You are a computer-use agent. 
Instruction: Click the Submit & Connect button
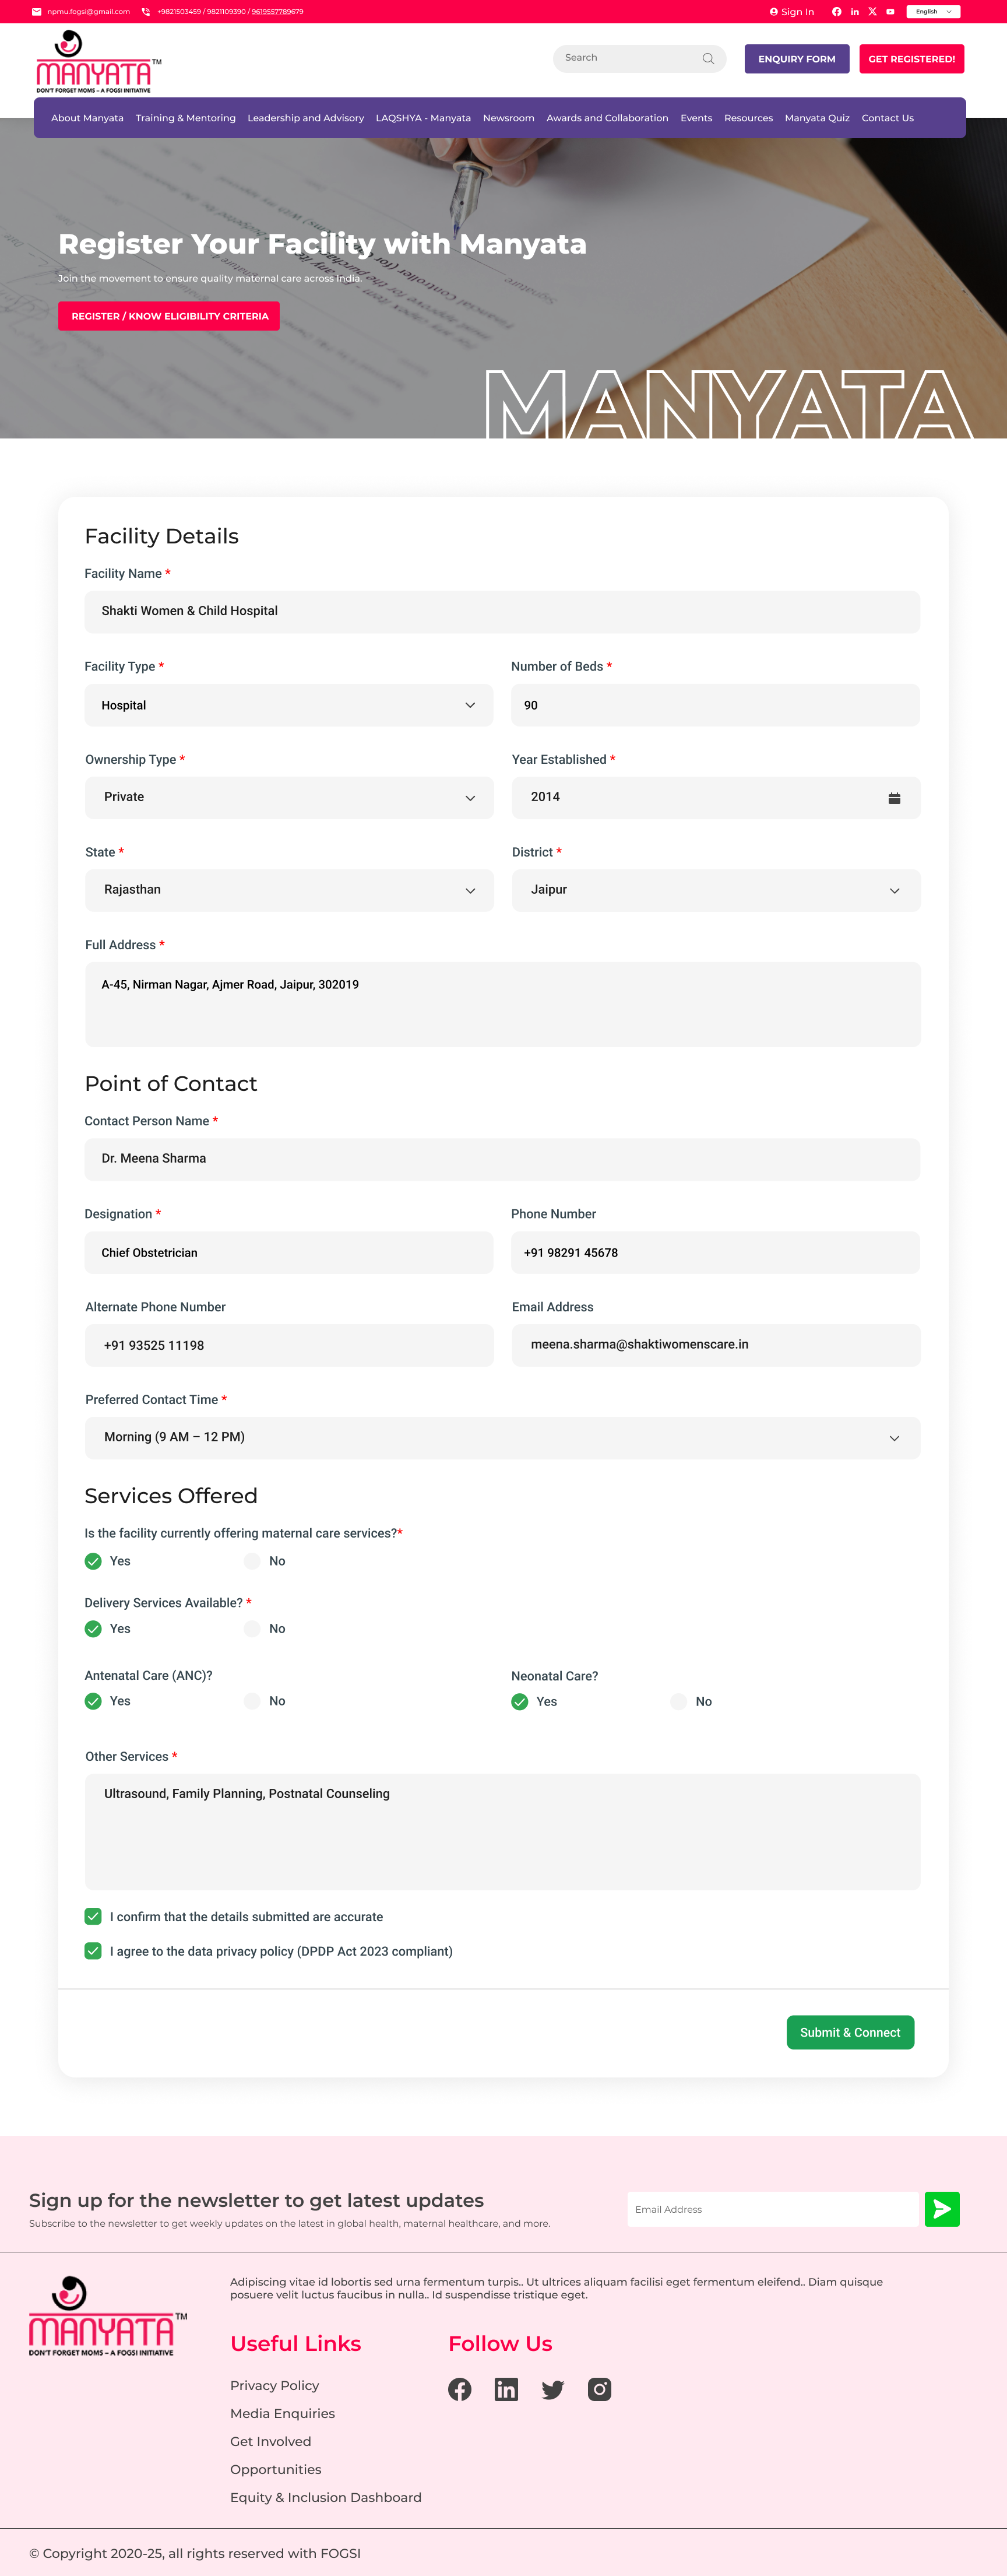(x=849, y=2032)
